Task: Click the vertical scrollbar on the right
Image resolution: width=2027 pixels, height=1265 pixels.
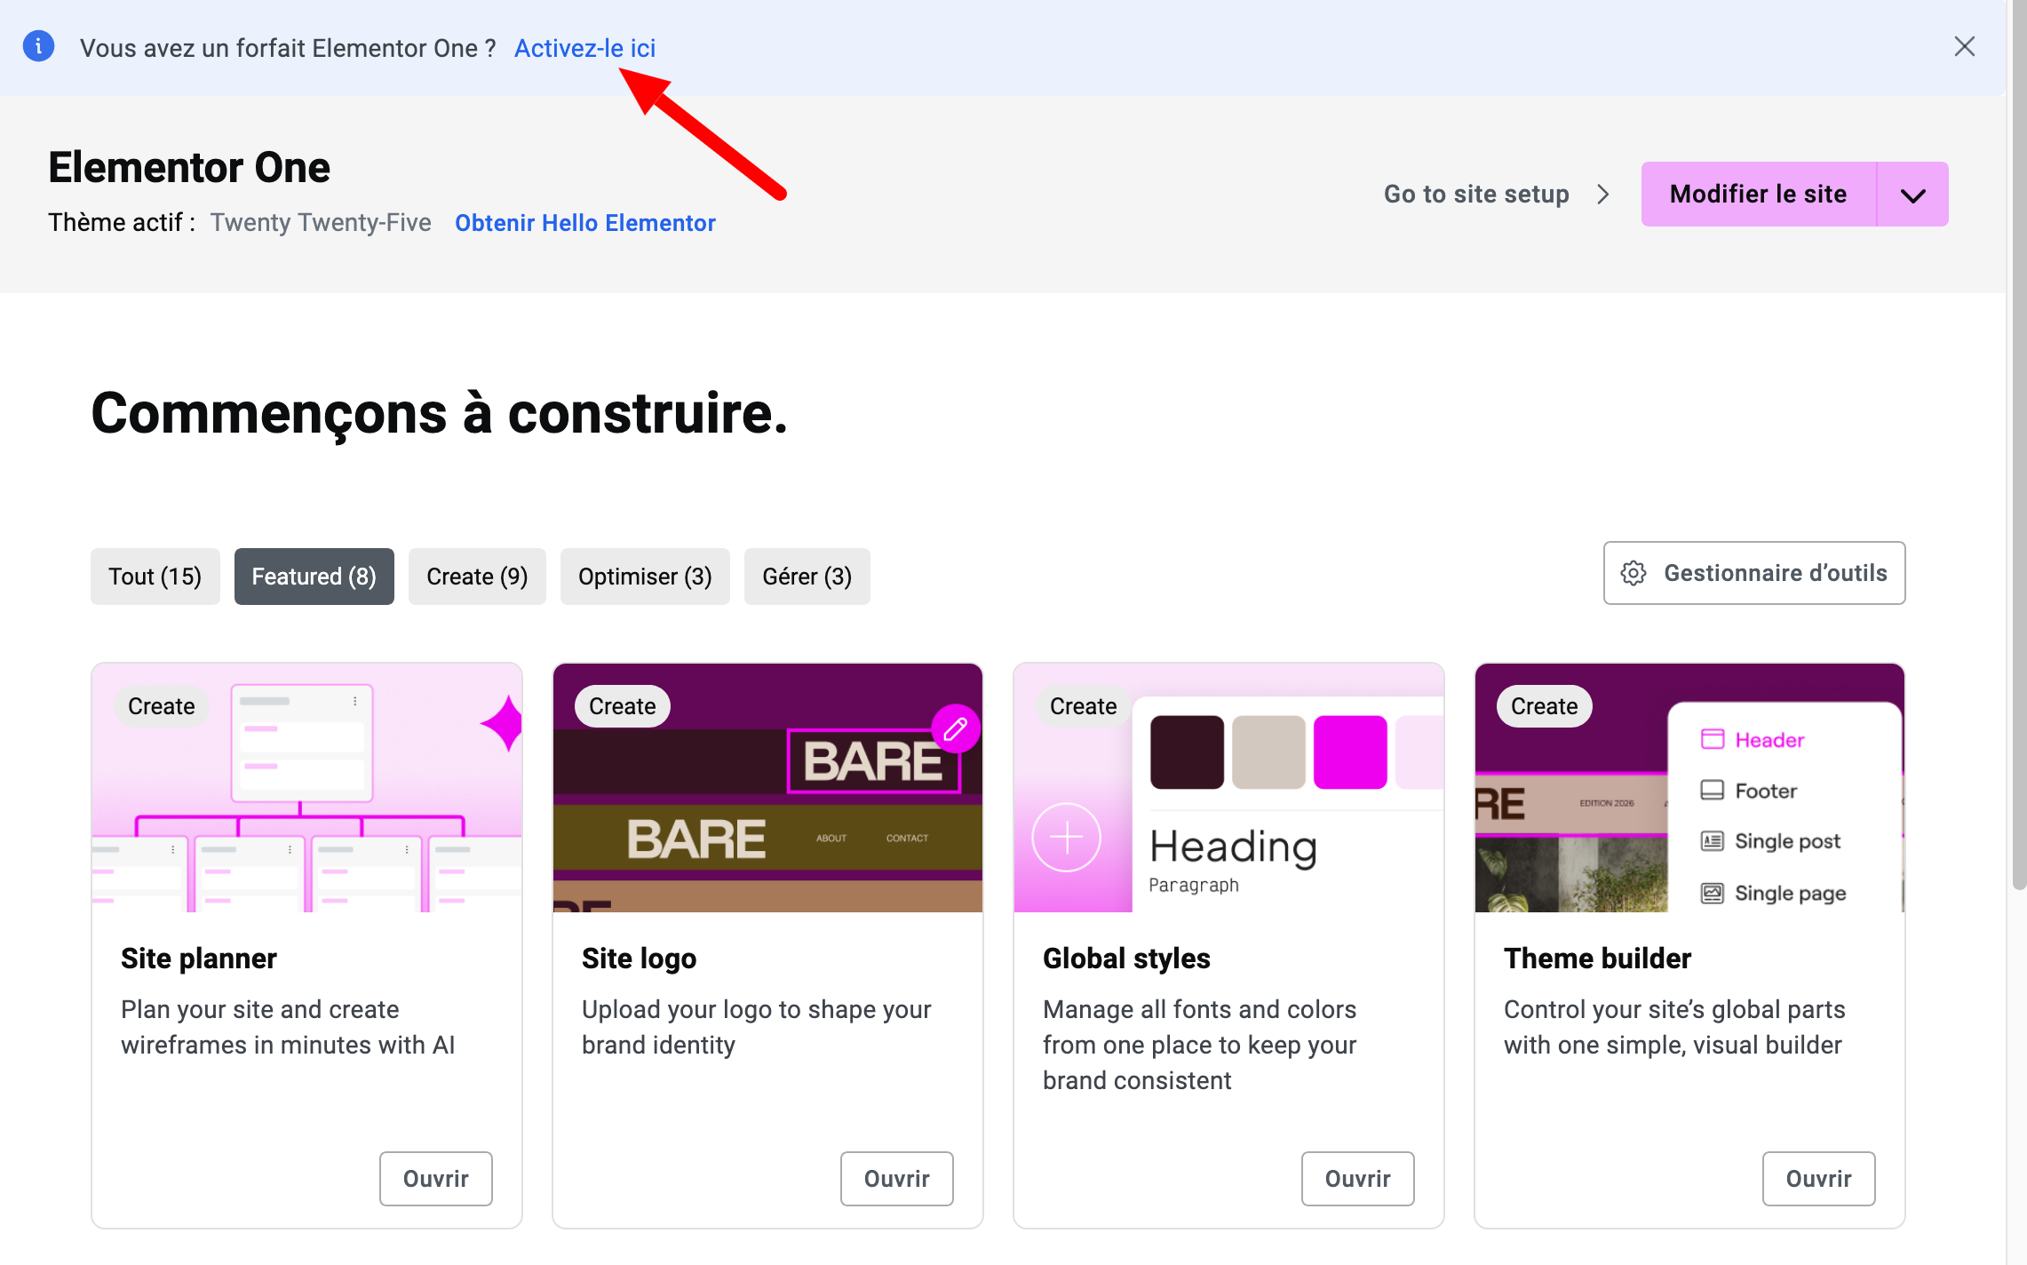Action: (2018, 444)
